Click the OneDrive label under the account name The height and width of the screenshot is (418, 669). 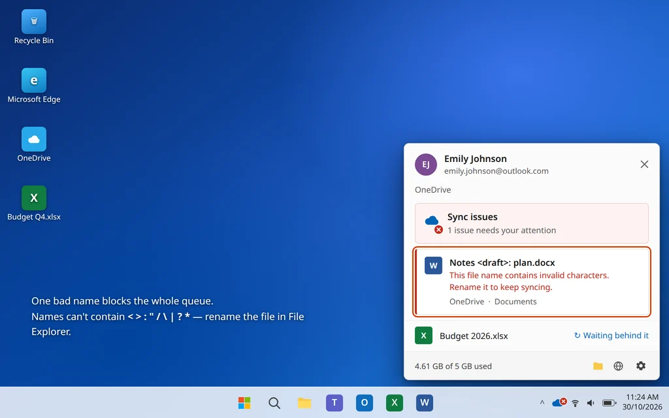432,190
